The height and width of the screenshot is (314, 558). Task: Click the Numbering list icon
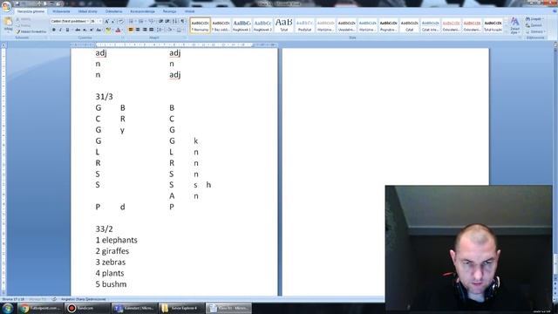pyautogui.click(x=141, y=21)
